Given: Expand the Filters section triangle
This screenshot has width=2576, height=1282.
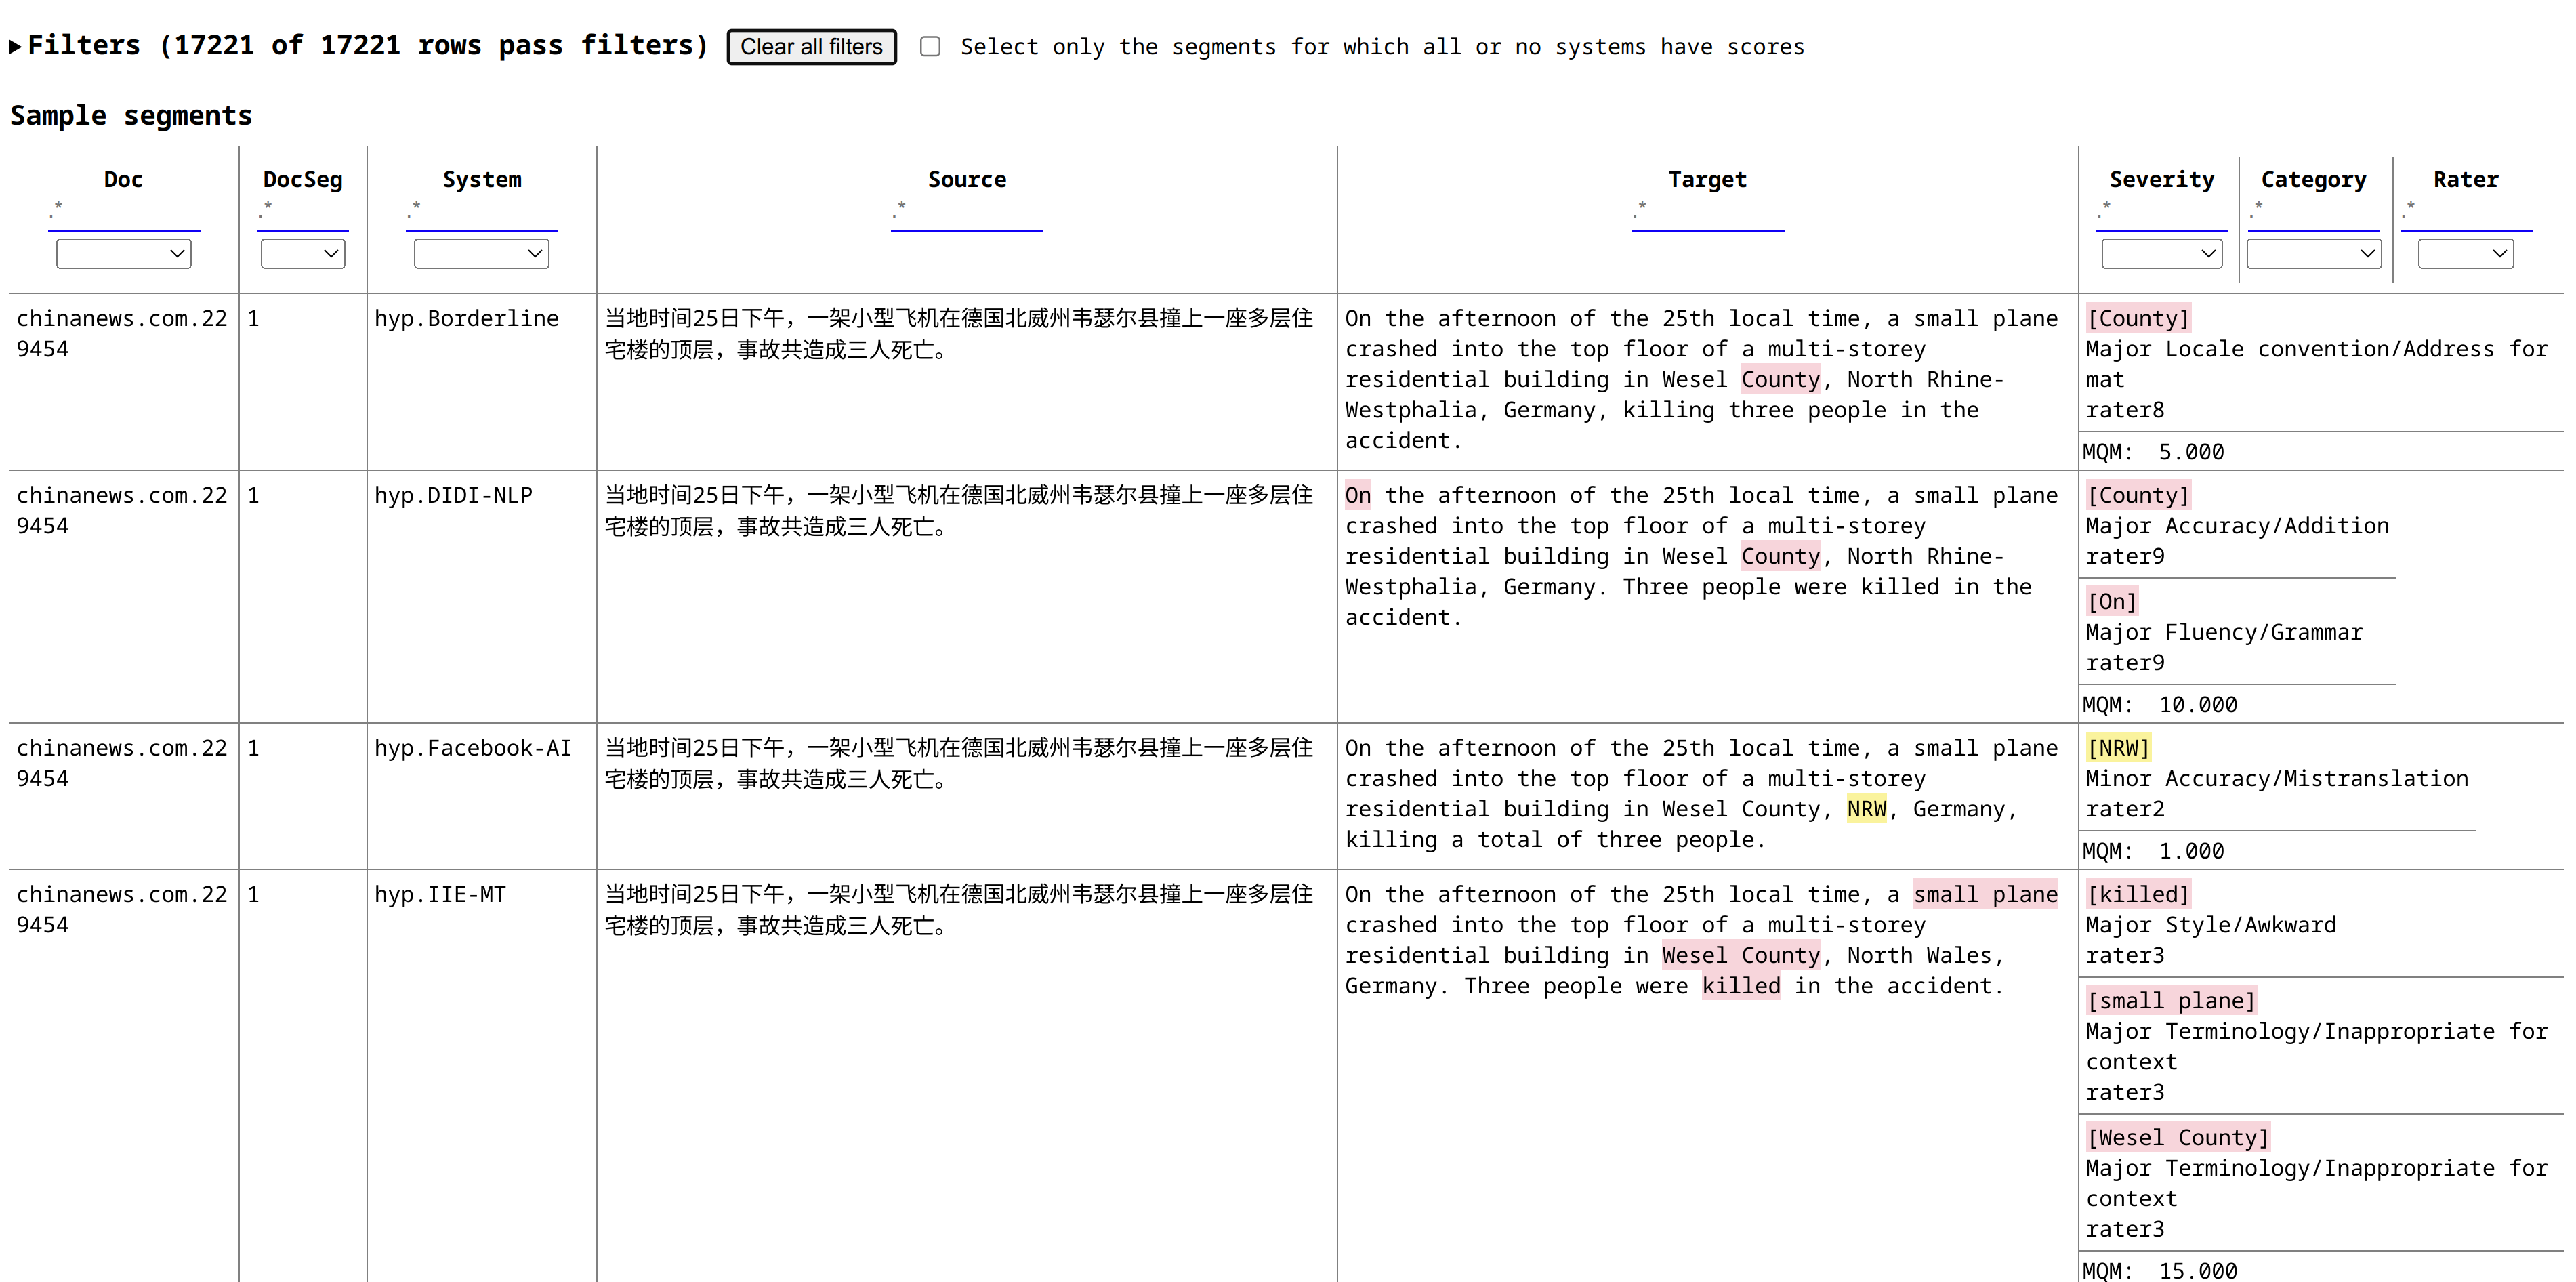Looking at the screenshot, I should coord(16,45).
